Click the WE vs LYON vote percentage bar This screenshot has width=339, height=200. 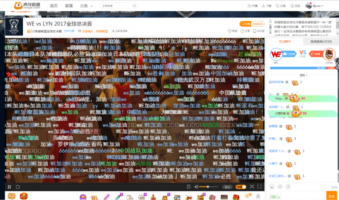pos(302,68)
